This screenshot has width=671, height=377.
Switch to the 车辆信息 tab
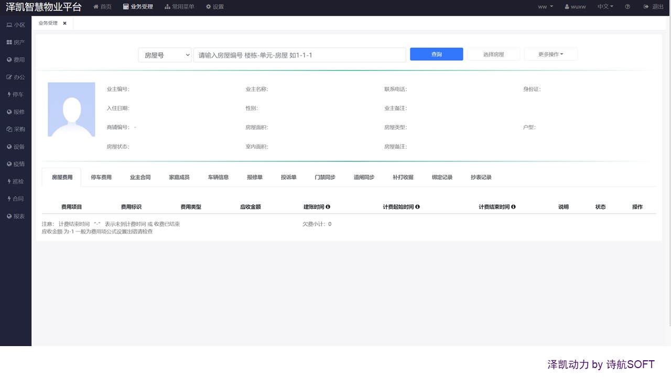[218, 178]
